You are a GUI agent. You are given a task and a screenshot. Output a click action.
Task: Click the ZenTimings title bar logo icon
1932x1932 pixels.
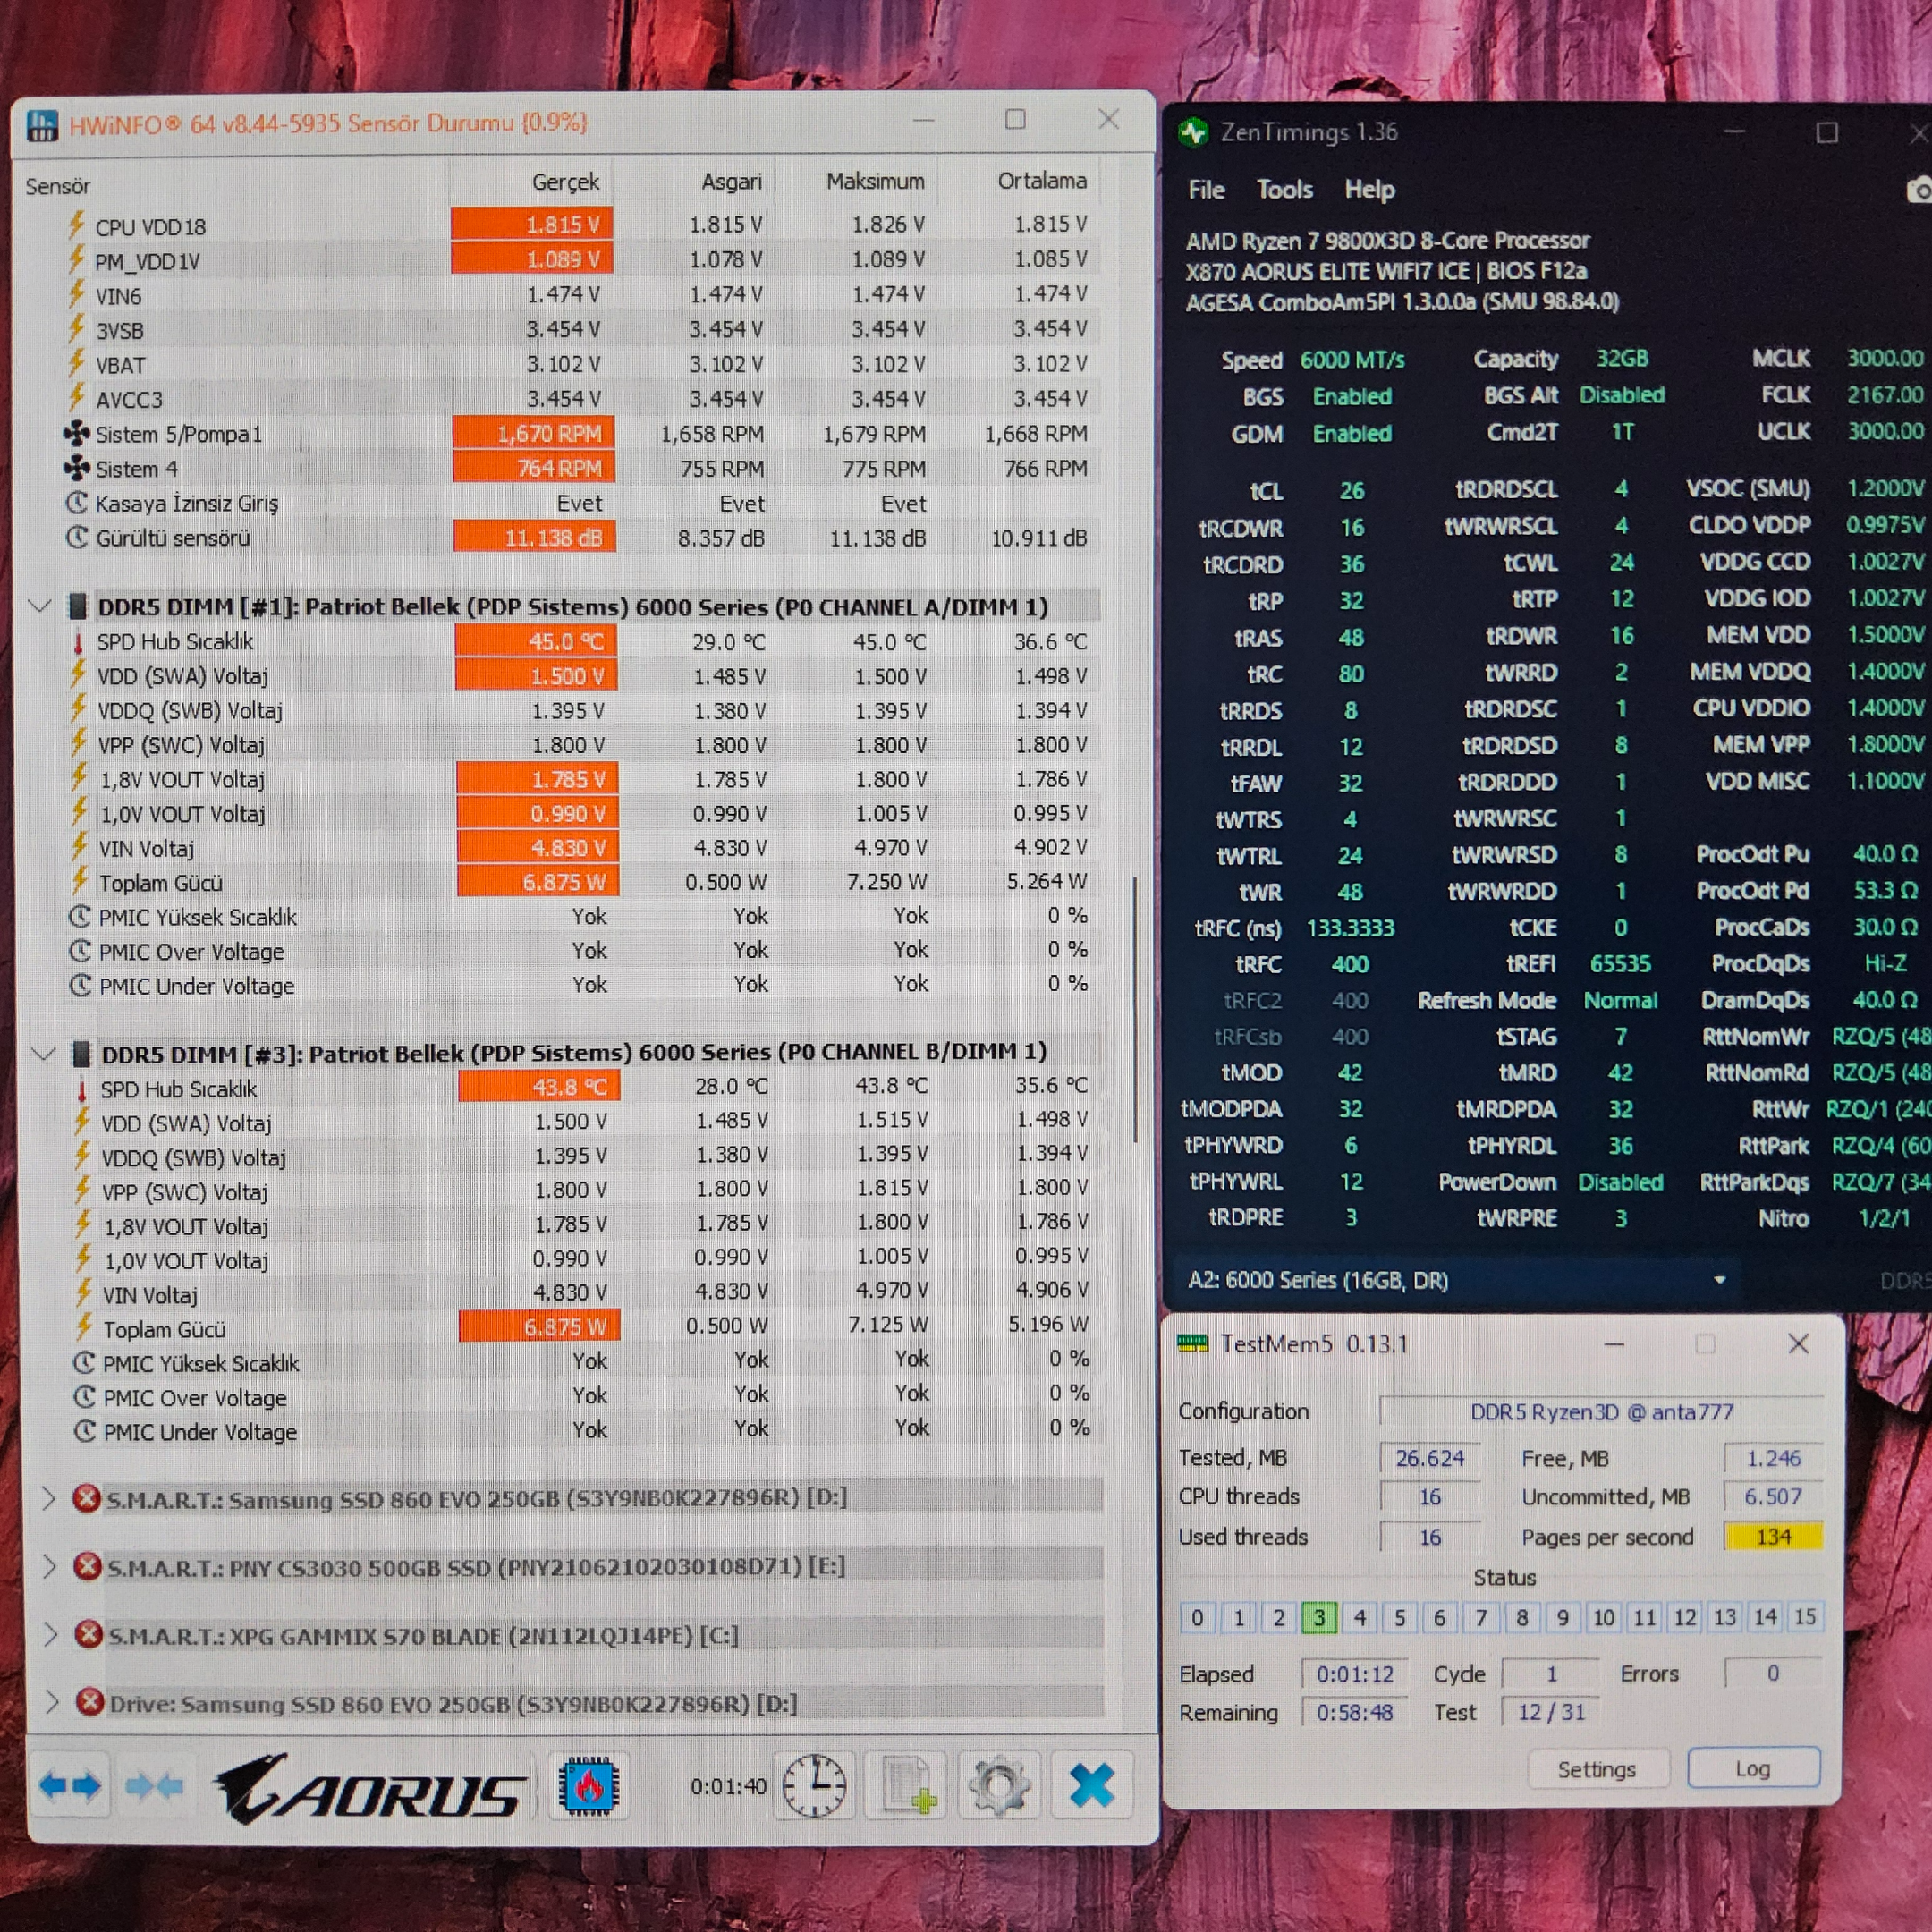tap(1193, 132)
